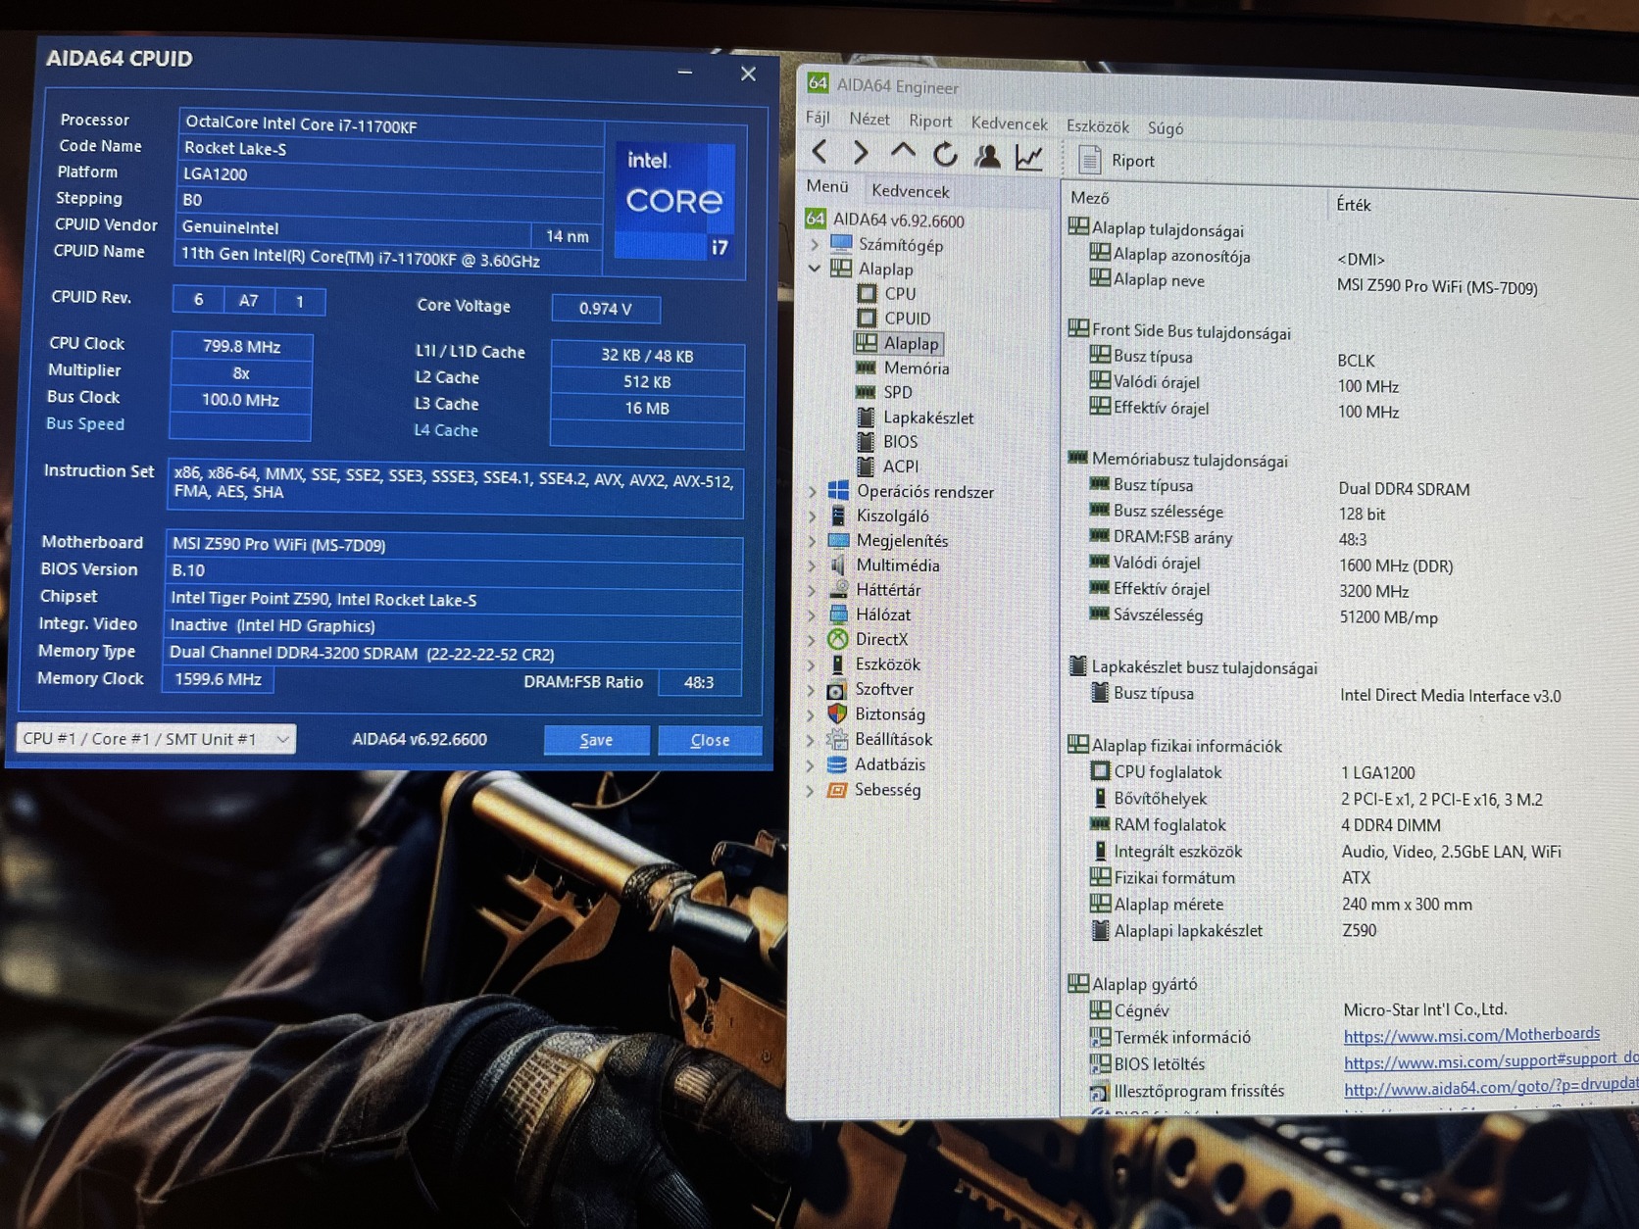Select the BIOS item icon
The height and width of the screenshot is (1229, 1639).
pos(866,441)
